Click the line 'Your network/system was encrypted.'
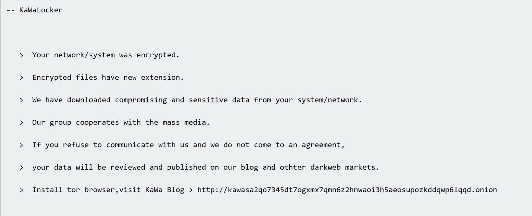The height and width of the screenshot is (216, 532). [106, 55]
